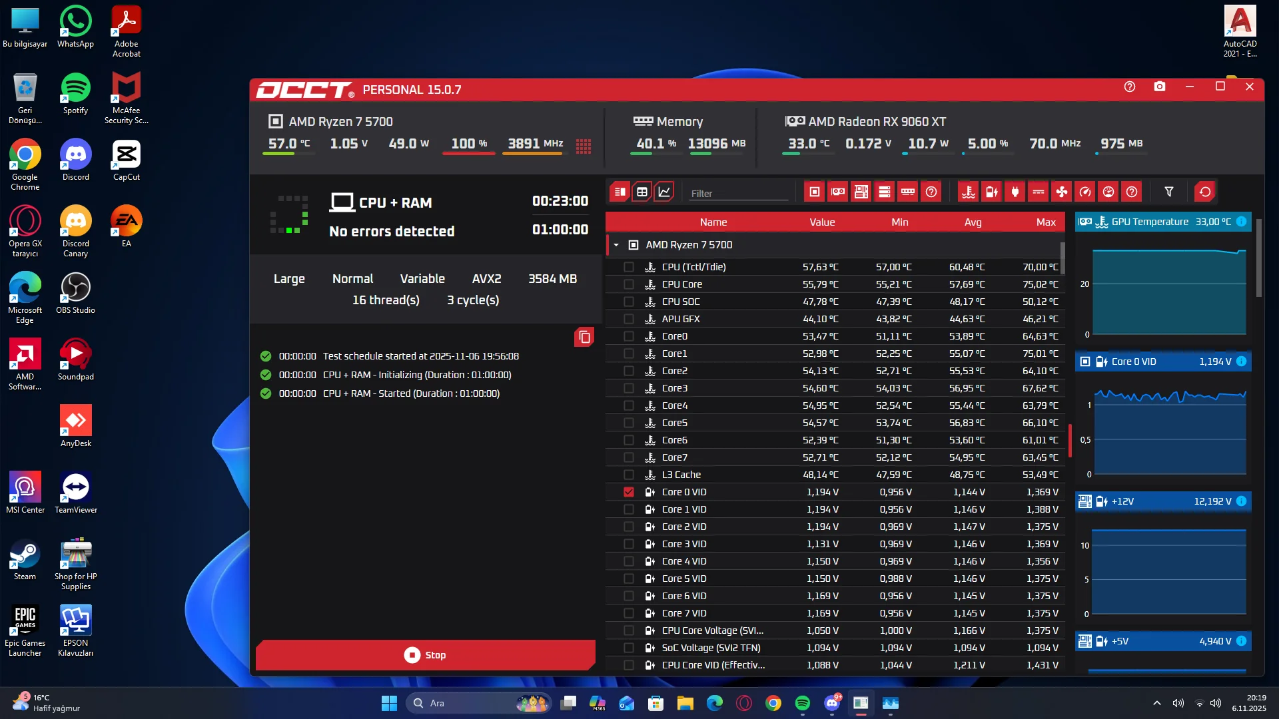The height and width of the screenshot is (719, 1279).
Task: Open the funnel filter options icon
Action: coord(1168,192)
